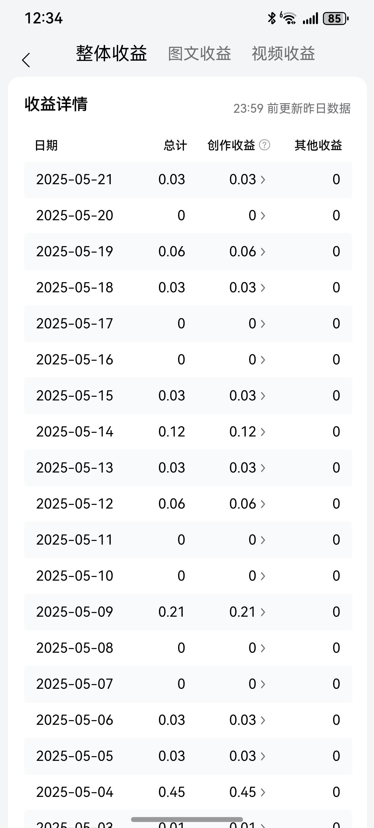Switch to the 图文收益 tab

(x=199, y=53)
